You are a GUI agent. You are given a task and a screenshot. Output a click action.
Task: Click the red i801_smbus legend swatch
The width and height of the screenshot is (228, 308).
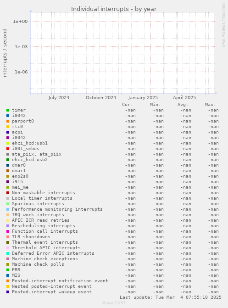8,149
